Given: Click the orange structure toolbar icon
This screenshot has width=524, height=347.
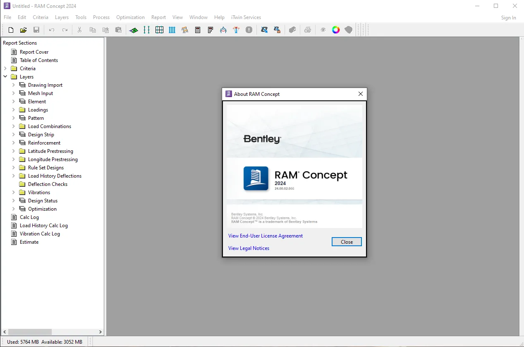Looking at the screenshot, I should (x=185, y=30).
